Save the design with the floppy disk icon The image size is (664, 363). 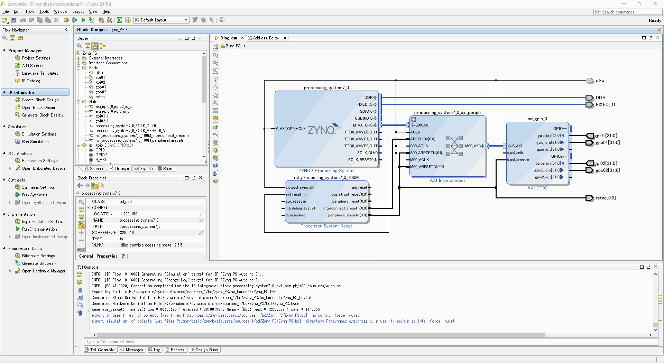[x=13, y=20]
